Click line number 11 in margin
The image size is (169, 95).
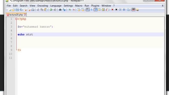[x=11, y=58]
